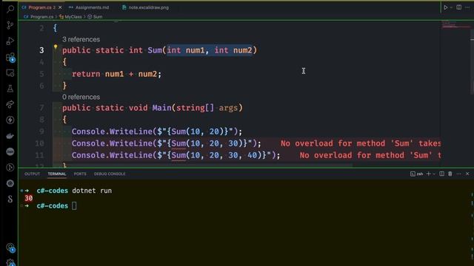Click 'Main' method name on line 7
Viewport: 474px width, 266px height.
(x=161, y=108)
